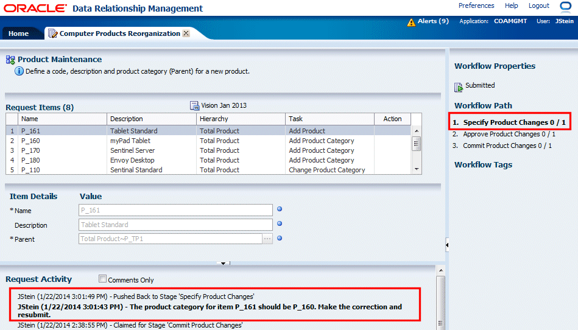Image resolution: width=578 pixels, height=330 pixels.
Task: Click the Description field showing Tablet Standard
Action: click(175, 224)
